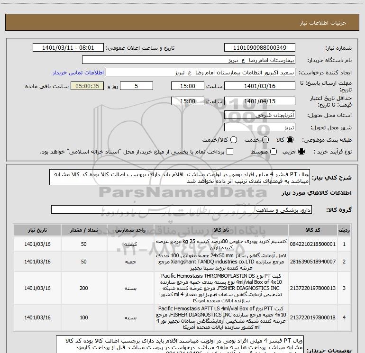This screenshot has width=365, height=353.
Task: Click the countdown timer 05:00:35
Action: (x=87, y=86)
